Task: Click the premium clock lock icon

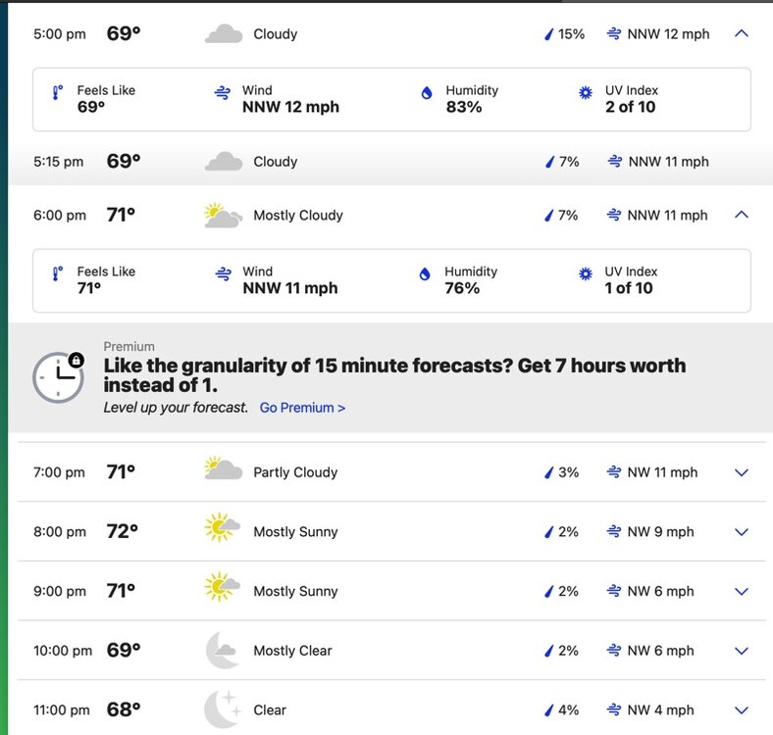Action: (x=58, y=376)
